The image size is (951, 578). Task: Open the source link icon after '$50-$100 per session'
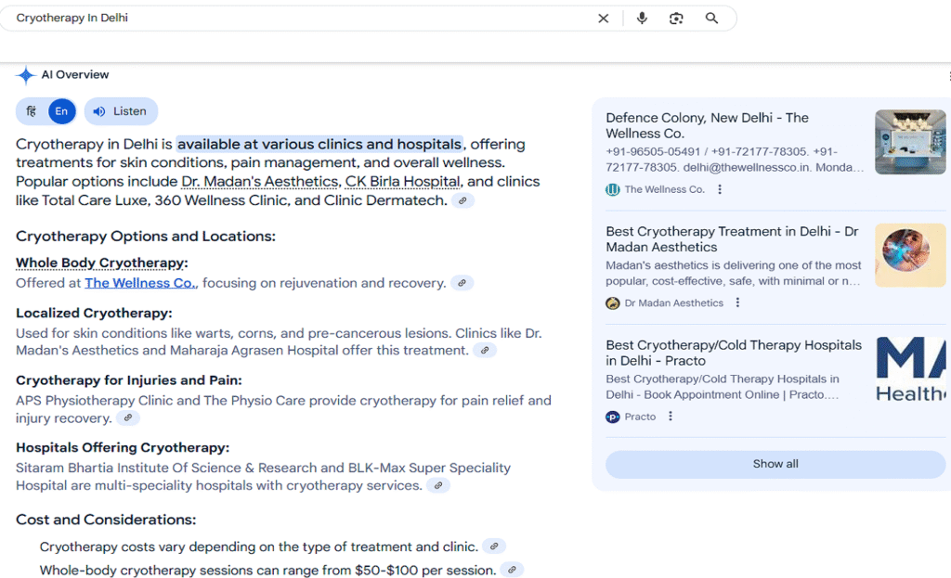[x=512, y=571]
